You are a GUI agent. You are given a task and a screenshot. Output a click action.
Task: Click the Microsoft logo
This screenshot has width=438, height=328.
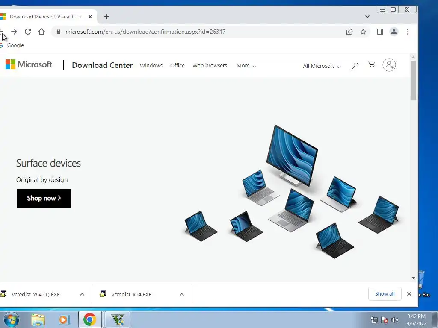click(29, 65)
